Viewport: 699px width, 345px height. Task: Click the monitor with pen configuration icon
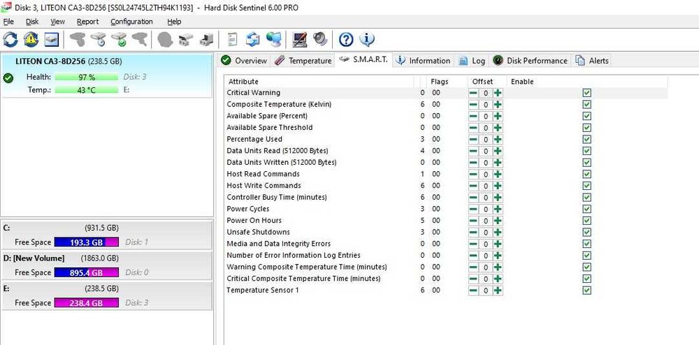(x=300, y=40)
